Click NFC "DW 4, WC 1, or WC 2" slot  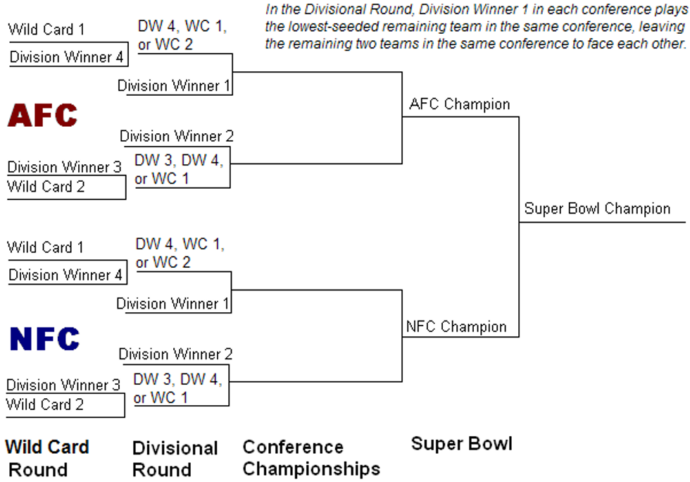pyautogui.click(x=182, y=253)
